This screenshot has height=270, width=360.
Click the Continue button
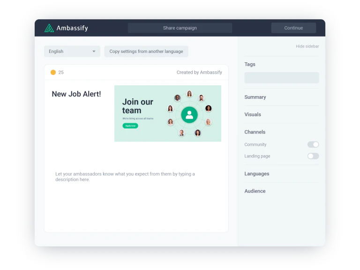click(293, 28)
